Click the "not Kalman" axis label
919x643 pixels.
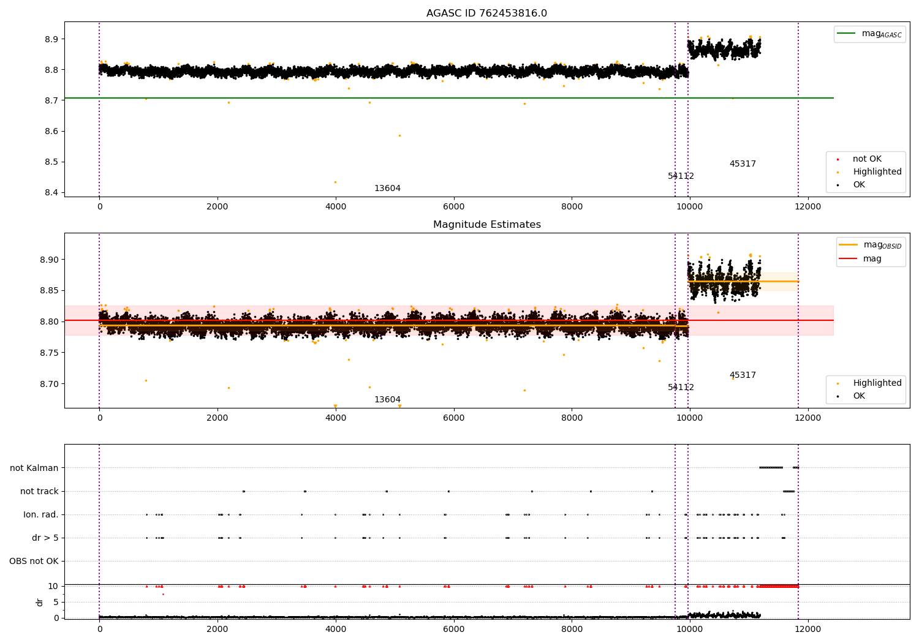point(34,468)
